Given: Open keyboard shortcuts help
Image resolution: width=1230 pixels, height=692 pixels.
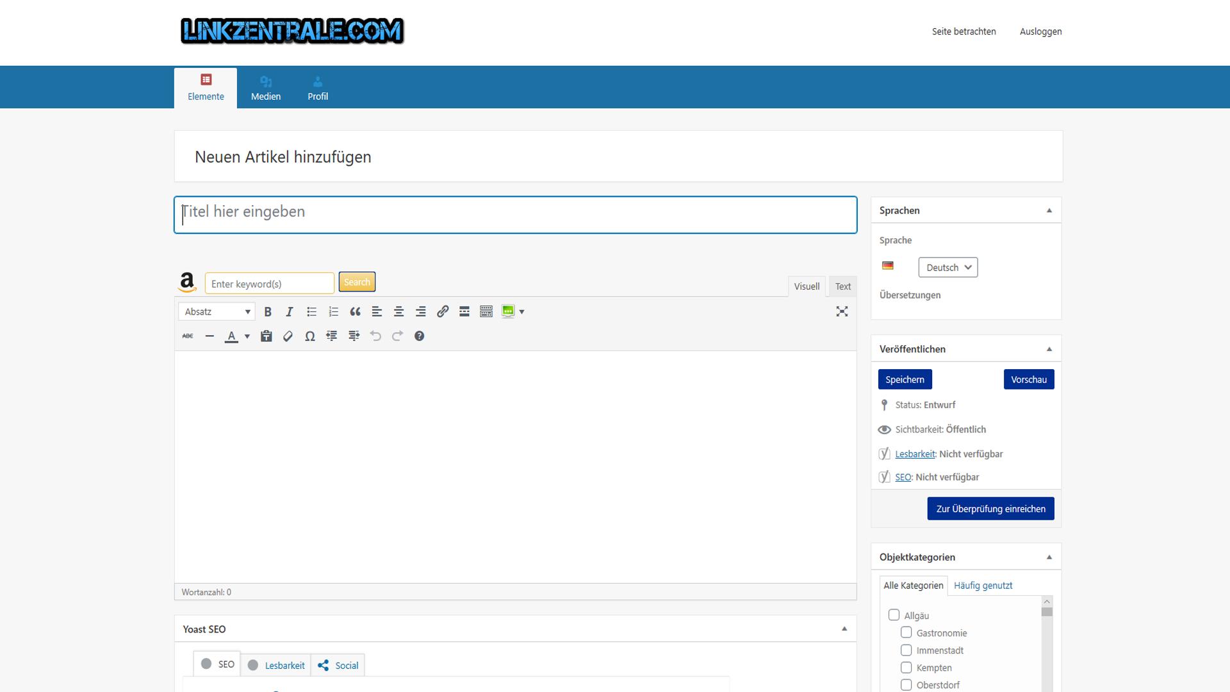Looking at the screenshot, I should coord(419,336).
